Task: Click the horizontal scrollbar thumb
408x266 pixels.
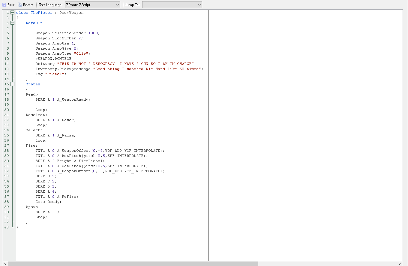Action: click(133, 264)
